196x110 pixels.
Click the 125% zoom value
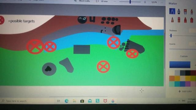pos(154,2)
